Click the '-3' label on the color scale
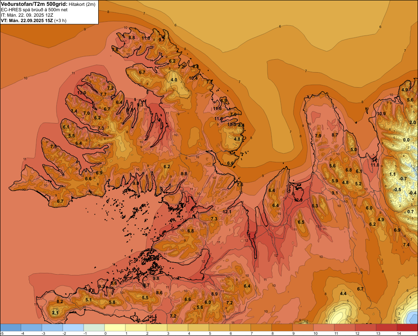418x336 pixels. coord(43,333)
